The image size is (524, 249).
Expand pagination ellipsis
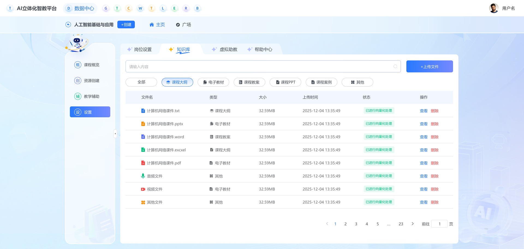pyautogui.click(x=389, y=224)
